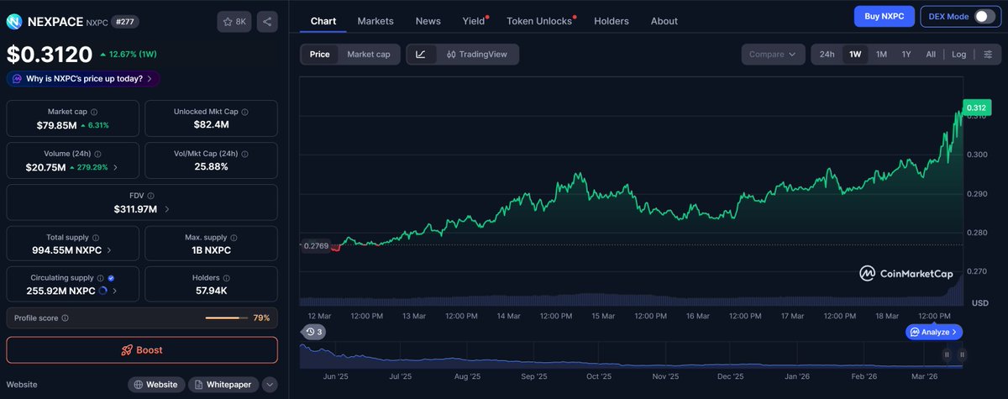
Task: Click the $0.3120 price heading
Action: [50, 55]
